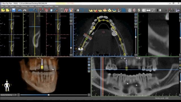This screenshot has height=102, width=181.
Task: Click the white bone-shaped icon
Action: [148, 10]
